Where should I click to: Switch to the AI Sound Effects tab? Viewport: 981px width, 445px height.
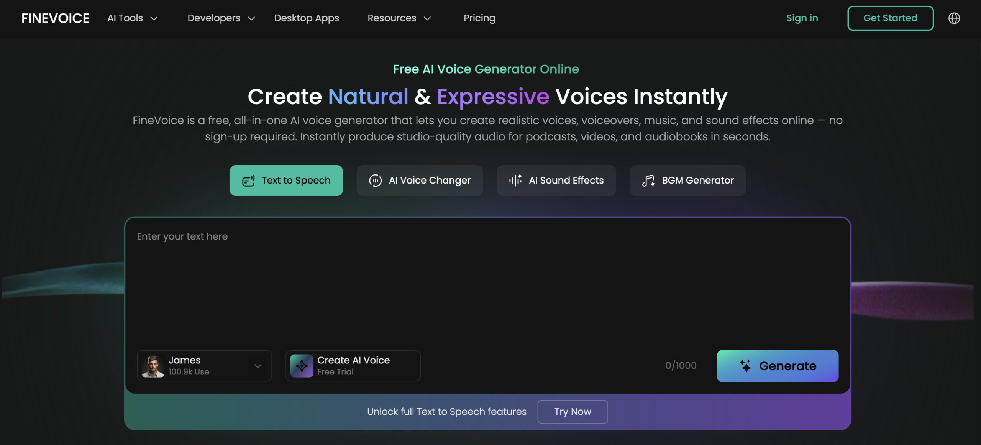[x=556, y=181]
